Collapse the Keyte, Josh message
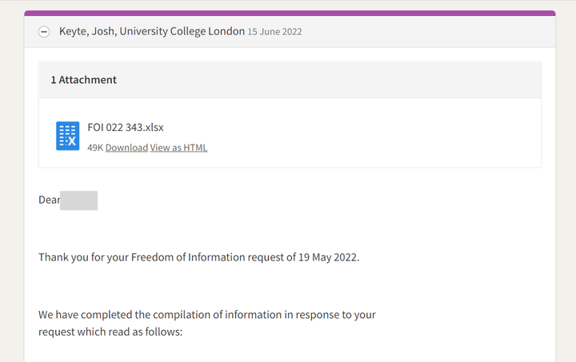 pyautogui.click(x=45, y=32)
